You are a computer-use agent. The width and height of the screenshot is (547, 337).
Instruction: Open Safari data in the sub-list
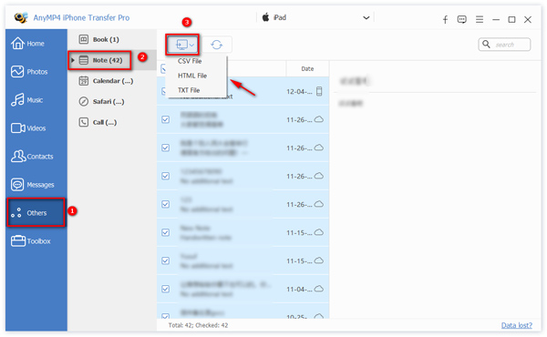pyautogui.click(x=101, y=101)
